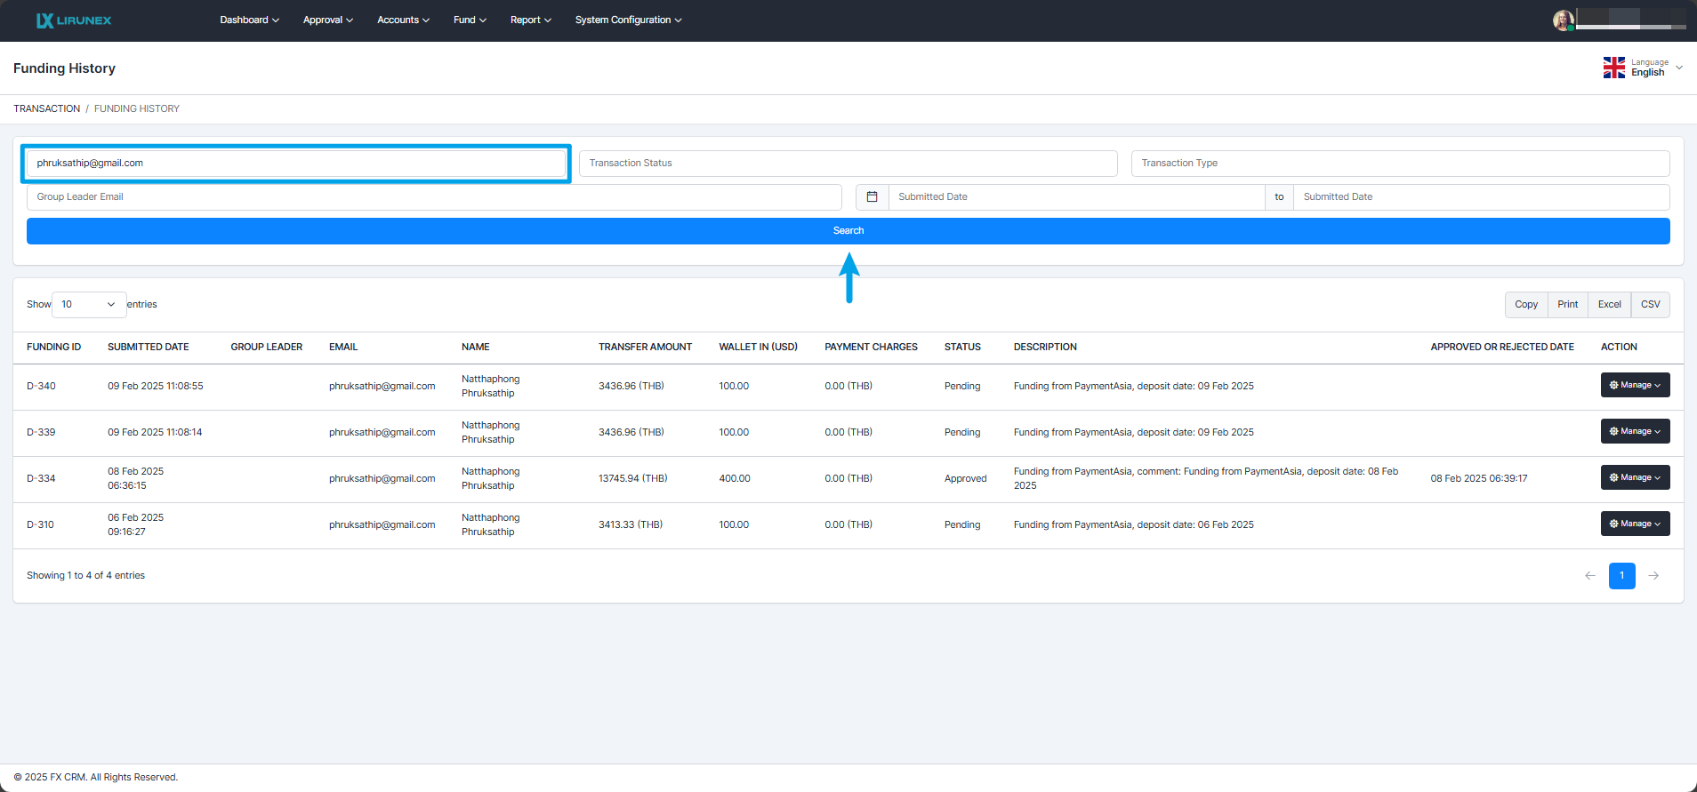Open the Approval menu
Viewport: 1697px width, 792px height.
[x=327, y=20]
